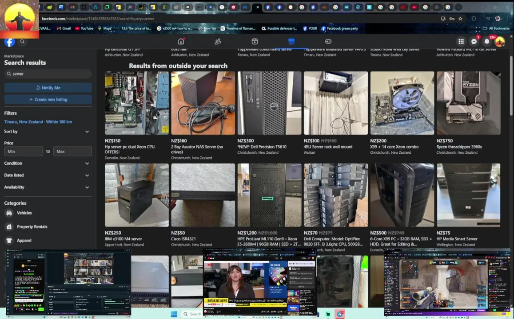Click the 4RU Server rack wall mount title
Screen dimensions: 514x319
coord(328,147)
